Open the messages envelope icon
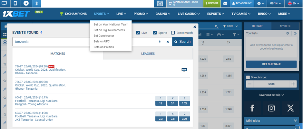 coord(225,3)
